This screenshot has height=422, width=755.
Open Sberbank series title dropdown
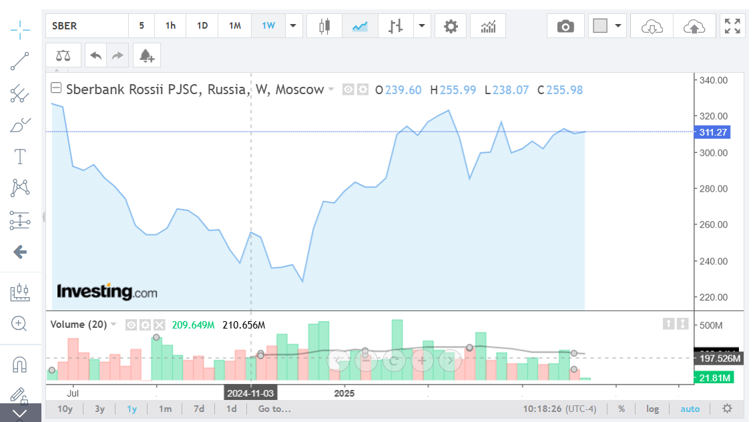(331, 89)
